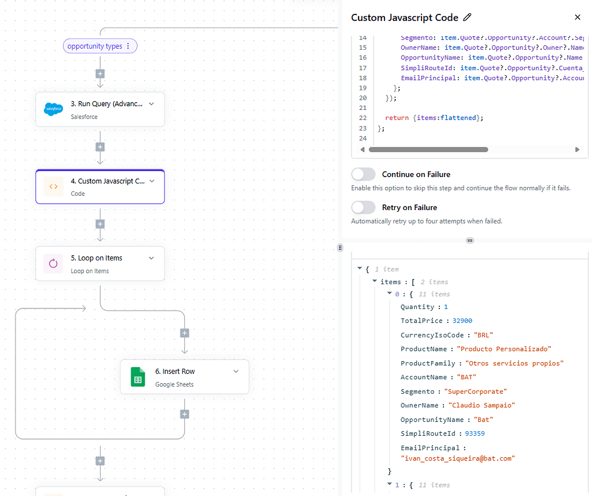Click the code editor horizontal scrollbar

point(428,149)
